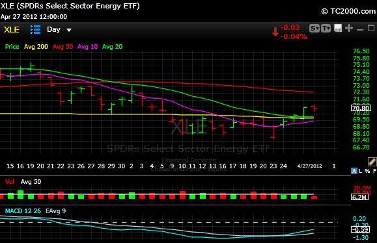The height and width of the screenshot is (243, 377).
Task: Select the L logarithmic scale toggle
Action: click(x=360, y=171)
